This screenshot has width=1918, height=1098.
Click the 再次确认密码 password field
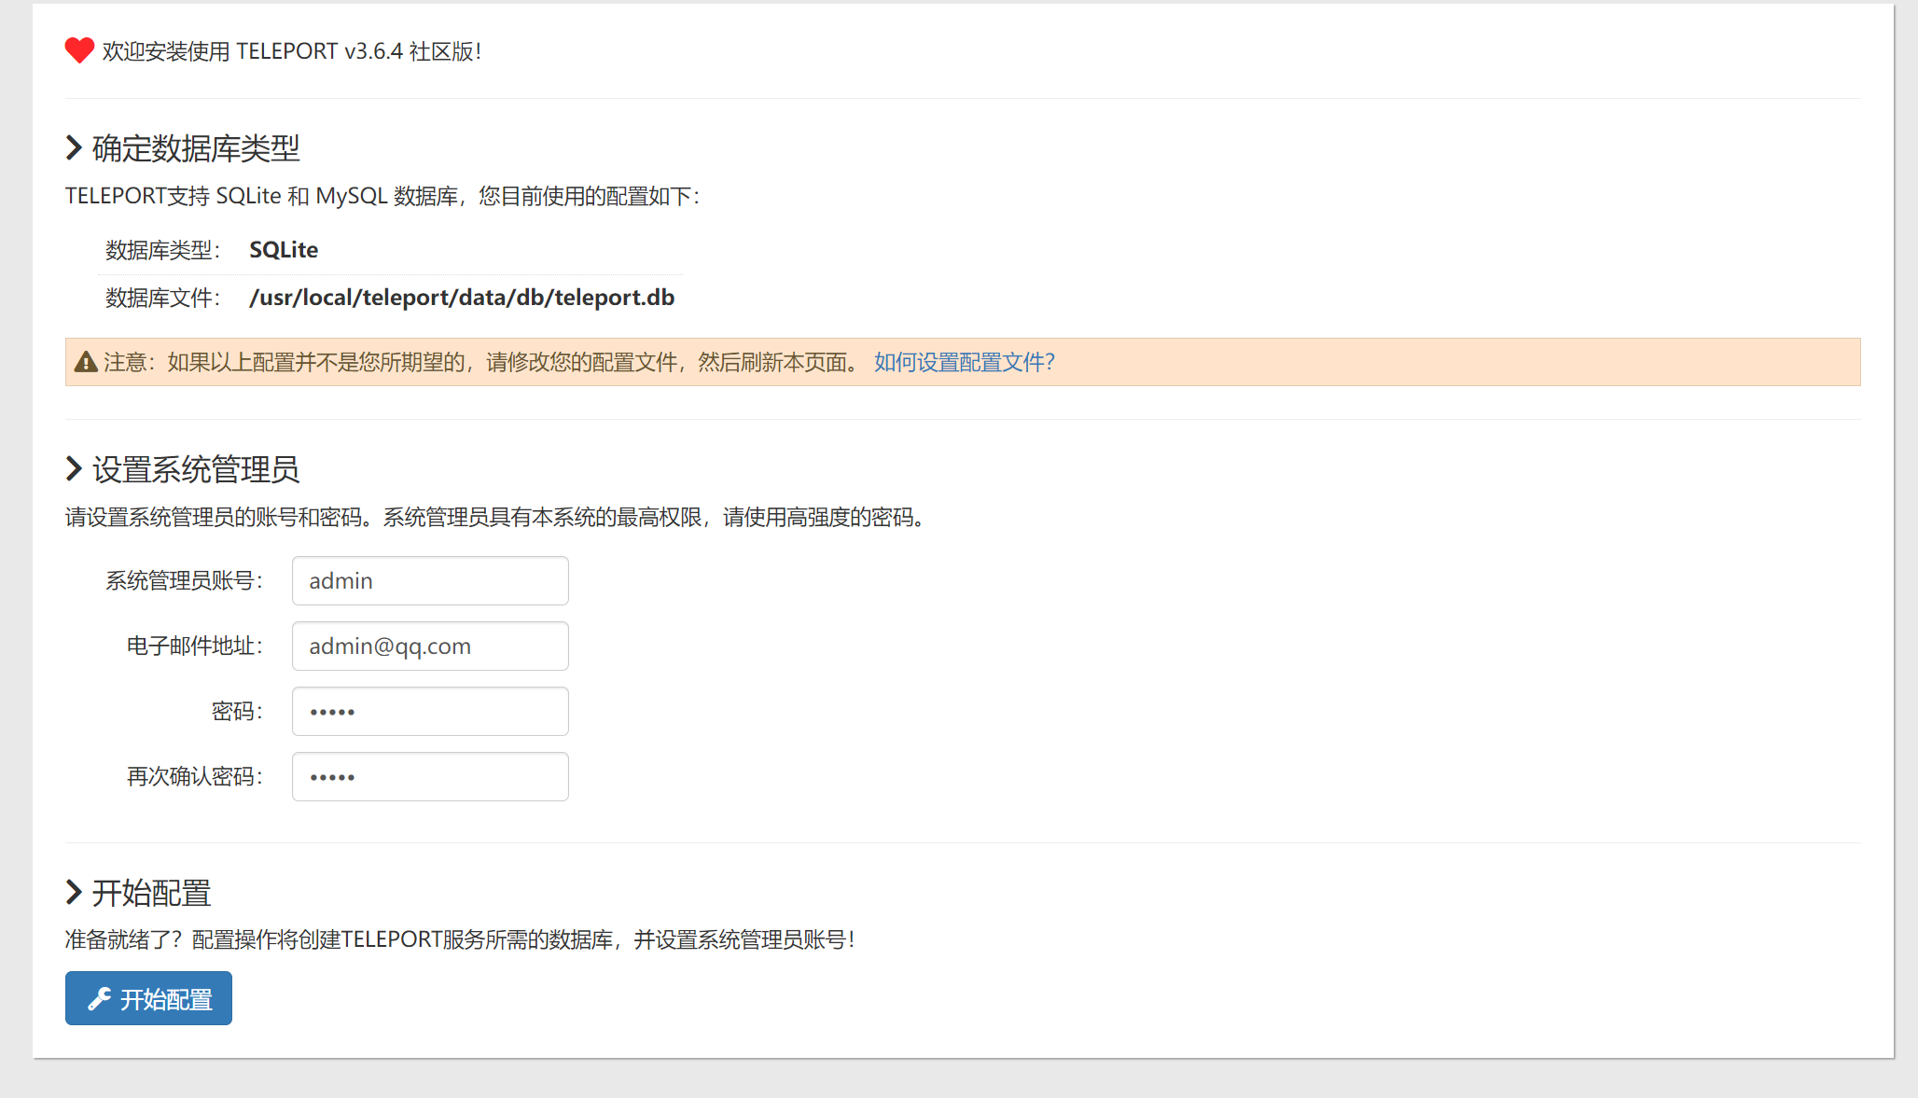[x=430, y=776]
